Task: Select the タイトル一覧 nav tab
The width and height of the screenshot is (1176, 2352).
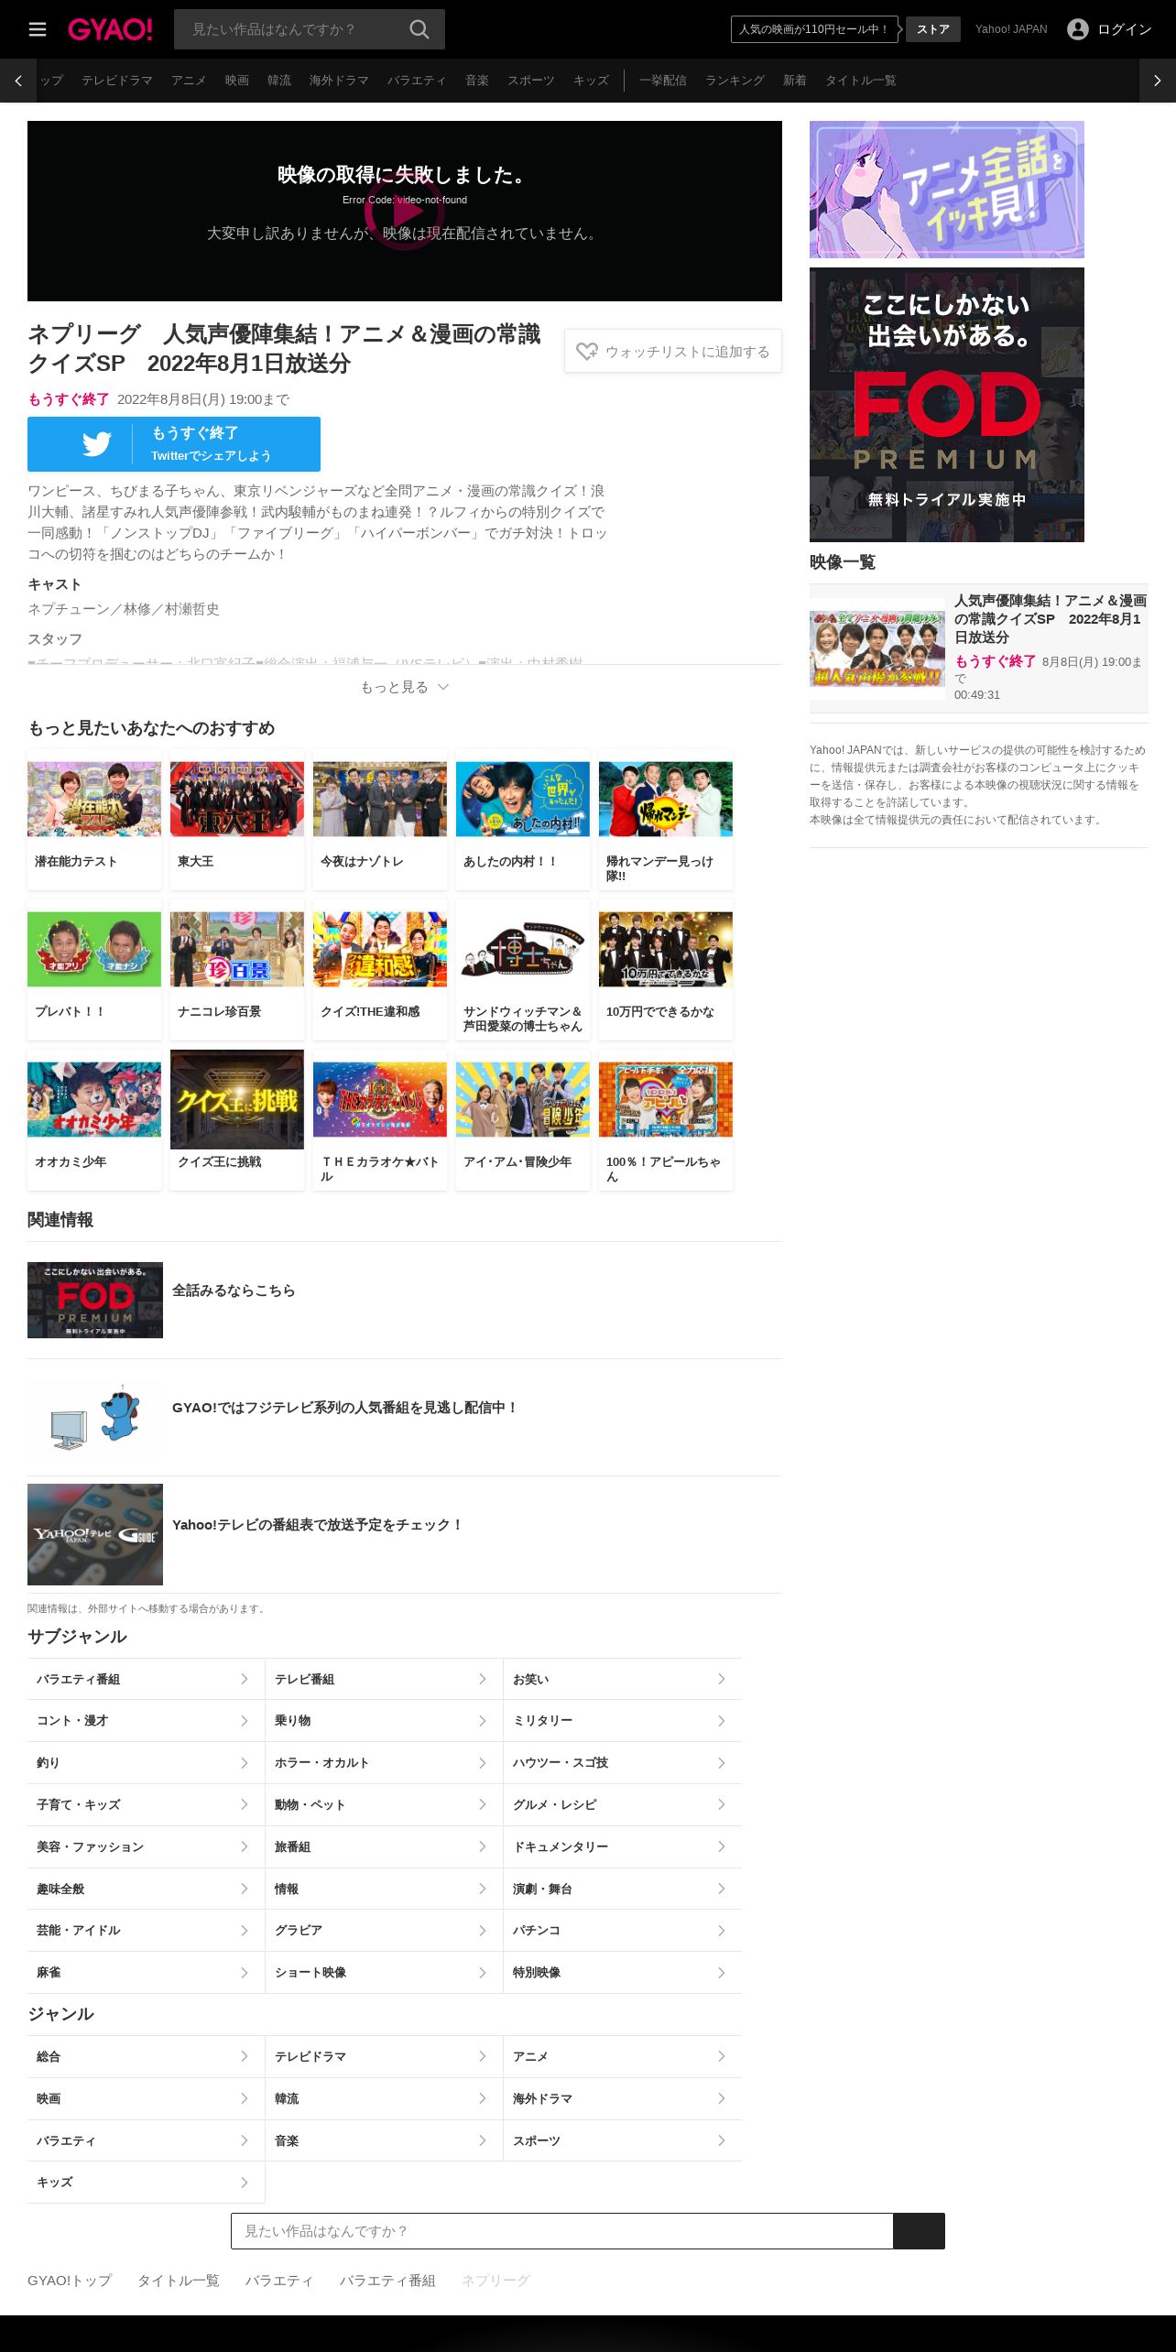Action: (x=861, y=81)
